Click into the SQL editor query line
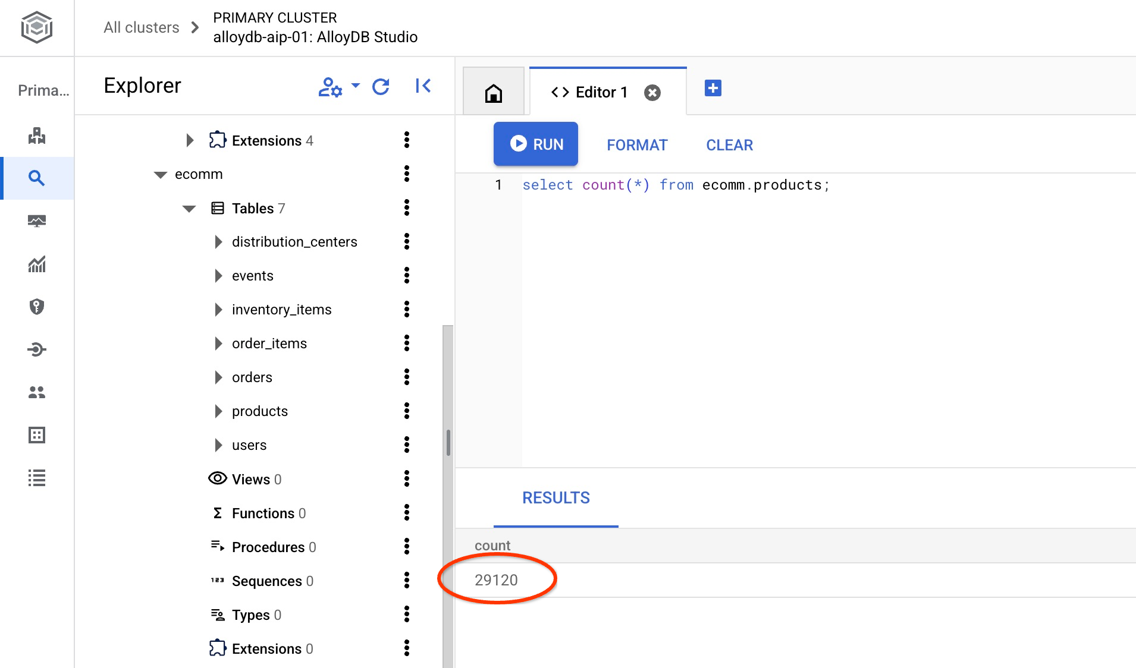The width and height of the screenshot is (1136, 668). point(675,185)
